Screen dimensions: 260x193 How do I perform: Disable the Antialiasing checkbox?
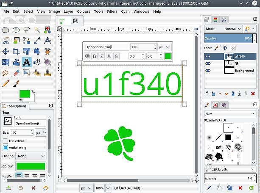coord(6,148)
